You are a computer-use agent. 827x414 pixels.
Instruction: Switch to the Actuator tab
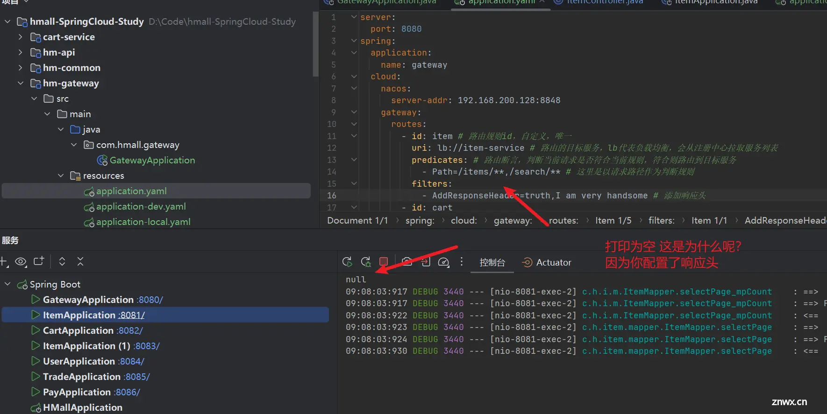click(547, 263)
